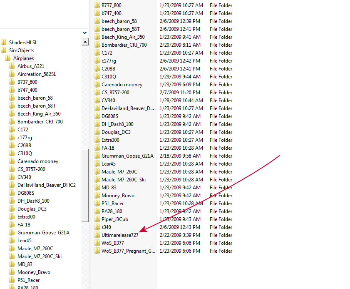350x289 pixels.
Task: Click the date 2/7/2009 11:20 PM
Action: tap(180, 92)
